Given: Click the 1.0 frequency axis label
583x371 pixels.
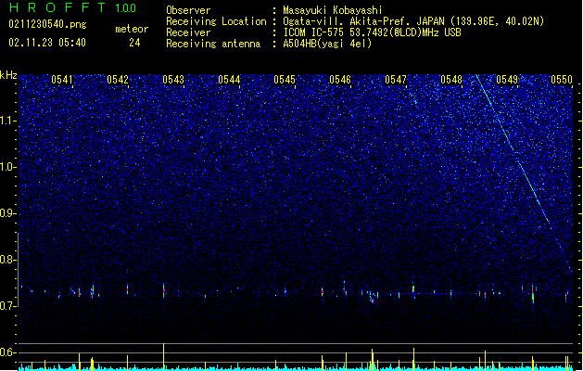Looking at the screenshot, I should coord(8,167).
